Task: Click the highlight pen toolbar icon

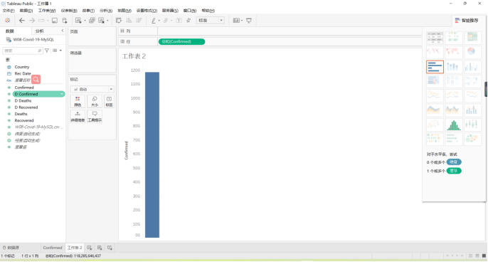Action: coord(154,21)
